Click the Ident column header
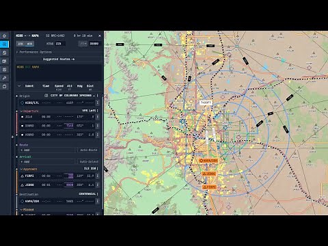 pos(29,86)
